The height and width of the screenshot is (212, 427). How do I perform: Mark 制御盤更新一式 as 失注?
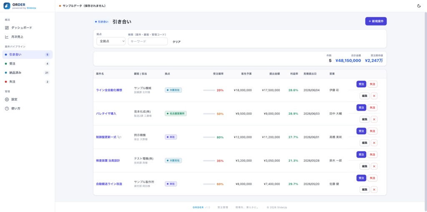pos(372,131)
